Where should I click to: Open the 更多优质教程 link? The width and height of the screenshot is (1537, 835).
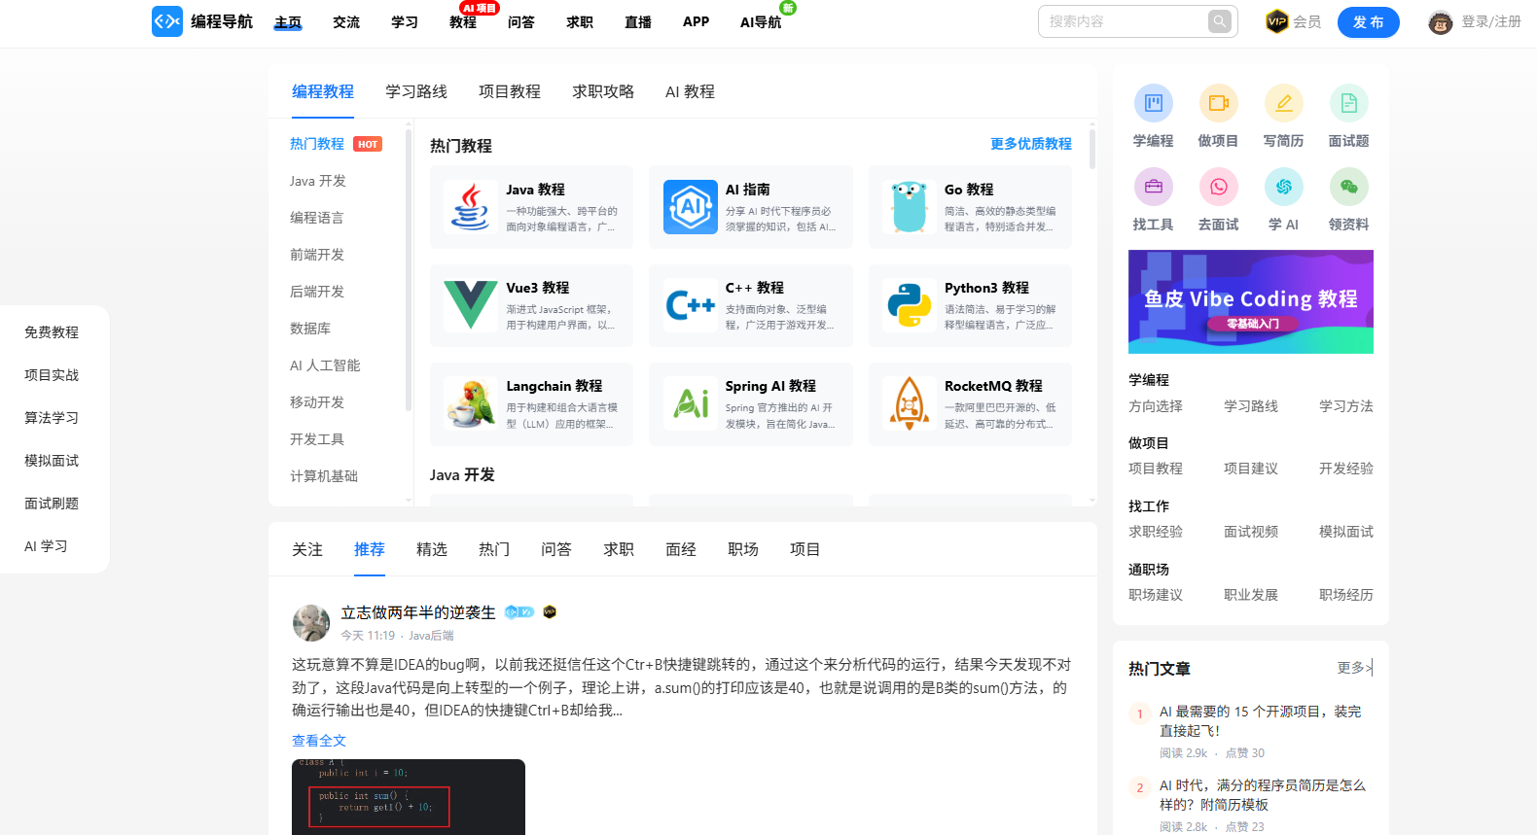pyautogui.click(x=1031, y=144)
